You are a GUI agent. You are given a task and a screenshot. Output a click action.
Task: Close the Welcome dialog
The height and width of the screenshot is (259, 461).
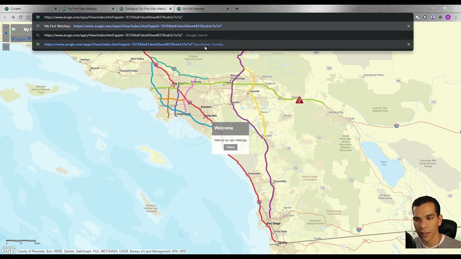pos(230,147)
